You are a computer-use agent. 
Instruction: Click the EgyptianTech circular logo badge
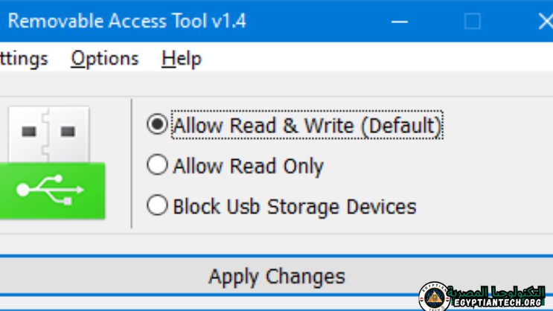[x=434, y=297]
